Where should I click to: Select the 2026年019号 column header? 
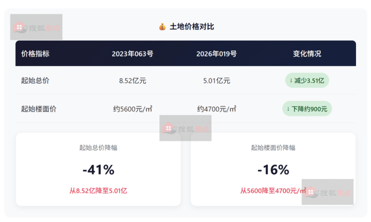tap(217, 53)
